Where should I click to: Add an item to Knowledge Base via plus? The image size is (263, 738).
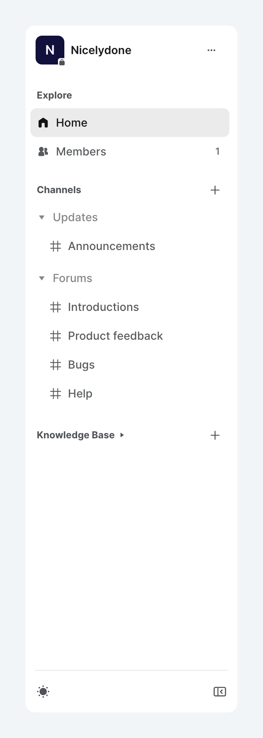tap(215, 435)
